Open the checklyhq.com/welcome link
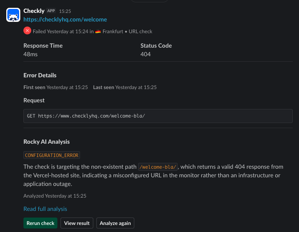Viewport: 299px width, 232px height. pyautogui.click(x=65, y=20)
